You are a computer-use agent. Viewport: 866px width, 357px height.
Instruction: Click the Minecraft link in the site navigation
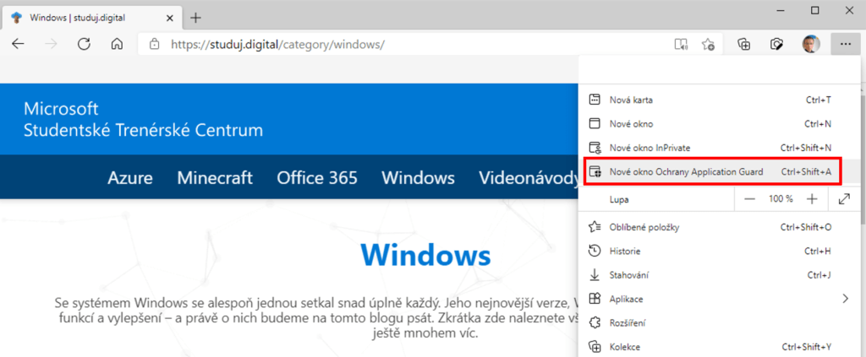tap(215, 178)
